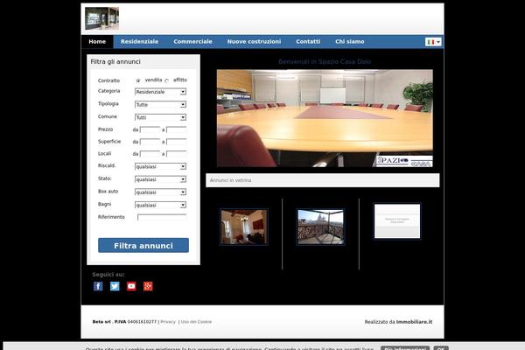Click the Superficie maximum 'a' field
This screenshot has height=350, width=525.
[x=177, y=142]
